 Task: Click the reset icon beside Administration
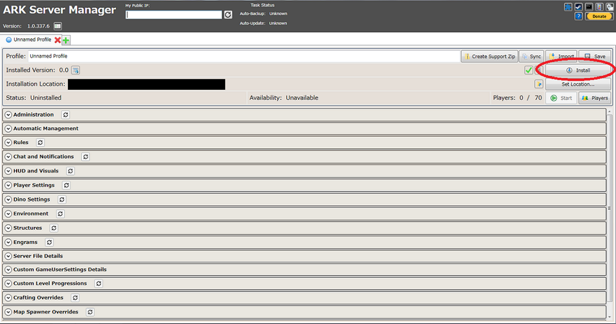pyautogui.click(x=65, y=115)
